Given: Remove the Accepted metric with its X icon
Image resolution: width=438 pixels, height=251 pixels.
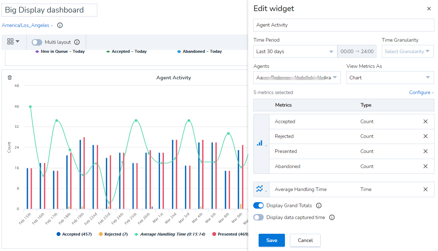Looking at the screenshot, I should coord(425,122).
